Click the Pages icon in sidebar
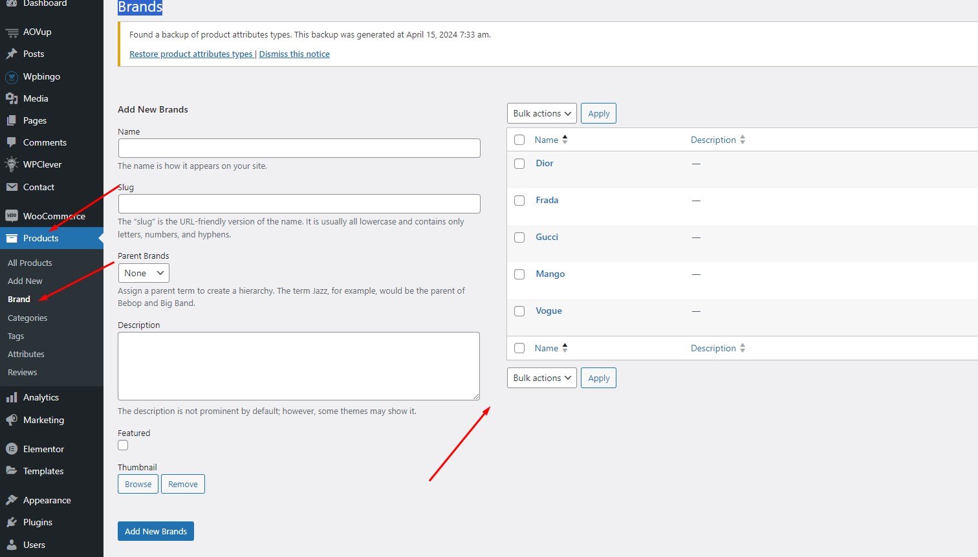This screenshot has width=978, height=557. coord(12,120)
